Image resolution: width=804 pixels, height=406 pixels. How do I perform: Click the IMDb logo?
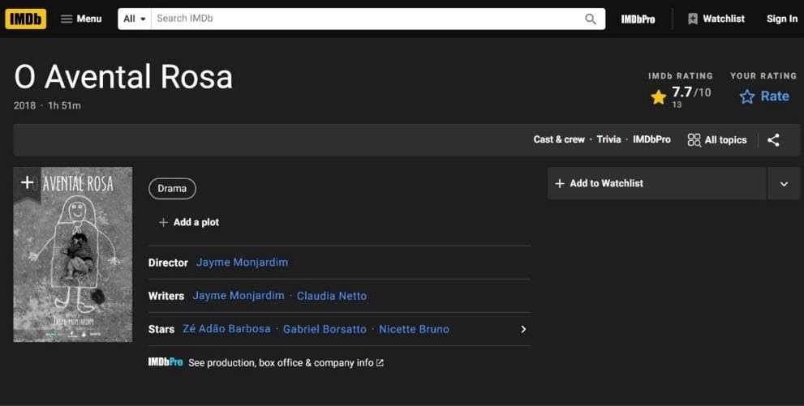(26, 19)
